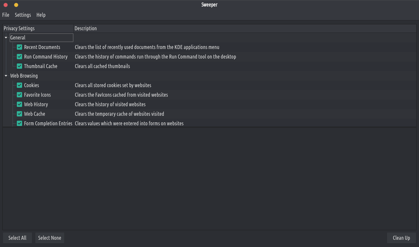Select the Web Browsing tree item
419x247 pixels.
[24, 76]
